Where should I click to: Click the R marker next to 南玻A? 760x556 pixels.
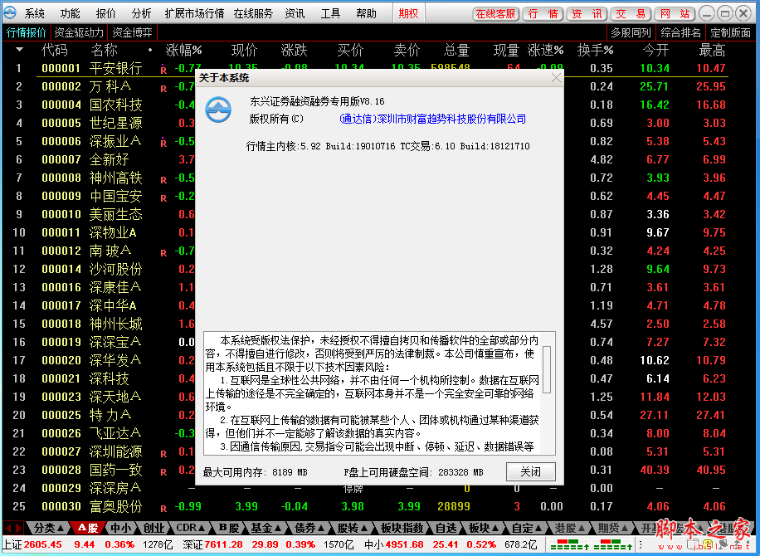(x=163, y=253)
